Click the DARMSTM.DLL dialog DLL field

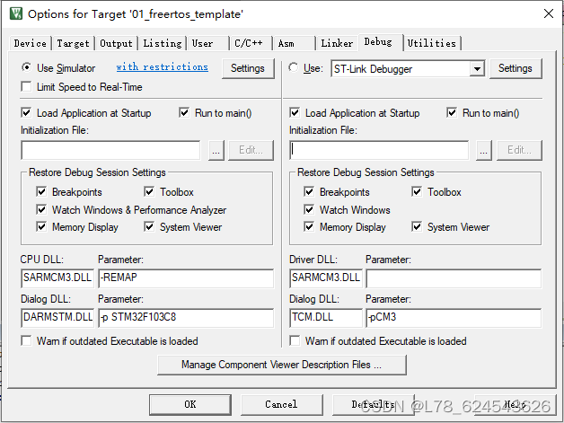57,318
